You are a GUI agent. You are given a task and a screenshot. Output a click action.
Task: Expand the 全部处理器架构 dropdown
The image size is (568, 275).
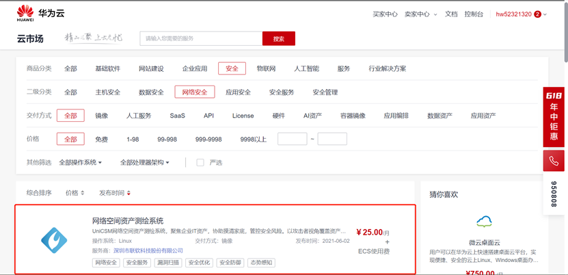pos(144,163)
